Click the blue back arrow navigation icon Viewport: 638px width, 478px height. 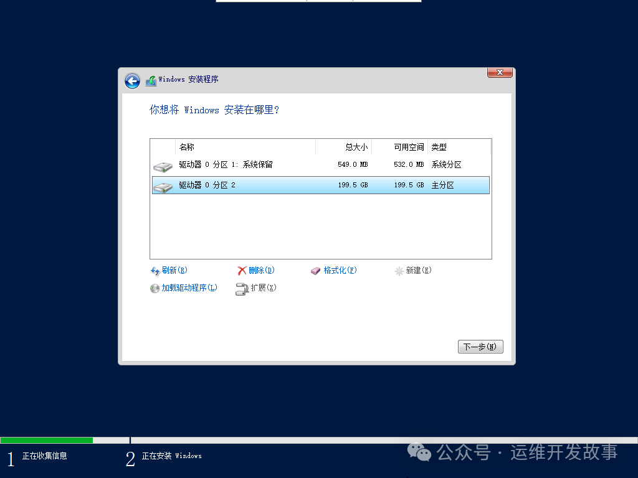coord(132,81)
